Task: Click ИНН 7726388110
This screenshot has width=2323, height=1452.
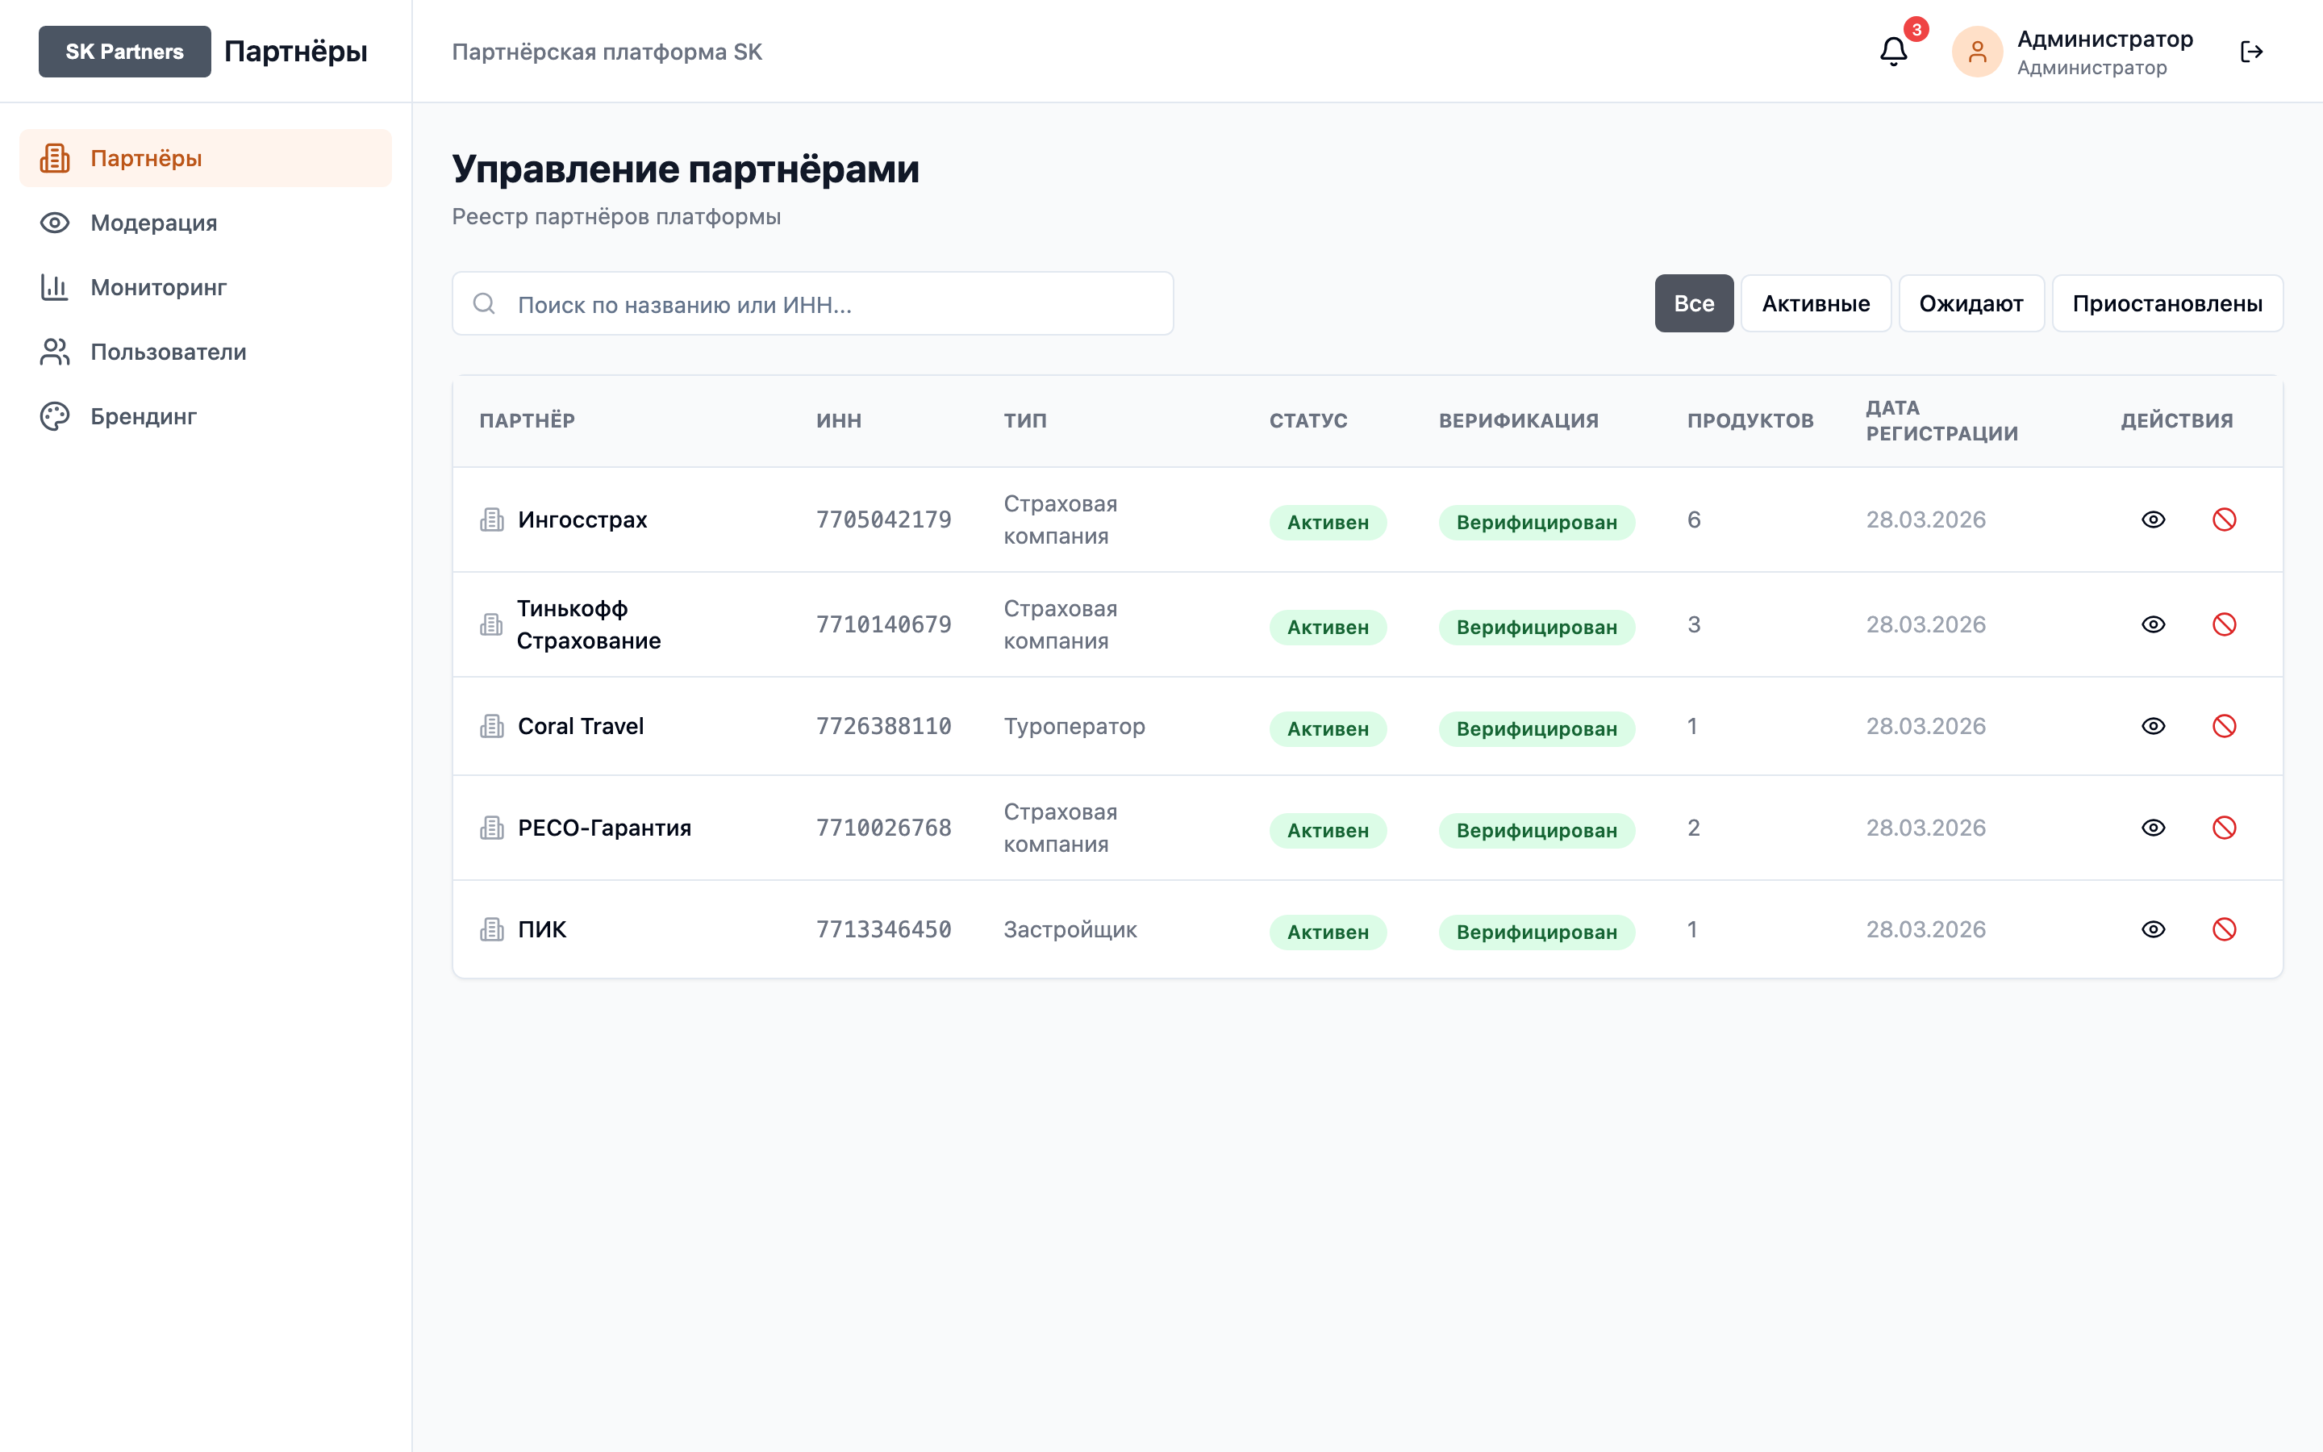Action: [883, 726]
